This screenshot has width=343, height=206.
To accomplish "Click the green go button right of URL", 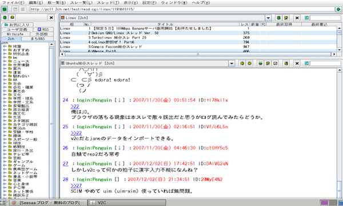I will pyautogui.click(x=338, y=9).
